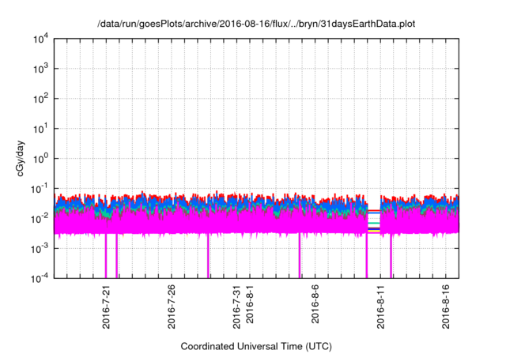Click the 10^-2 y-axis tick label
Image resolution: width=506 pixels, height=354 pixels.
[40, 218]
